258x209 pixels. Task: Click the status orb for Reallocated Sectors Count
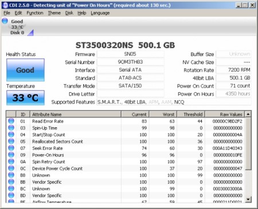pyautogui.click(x=11, y=141)
